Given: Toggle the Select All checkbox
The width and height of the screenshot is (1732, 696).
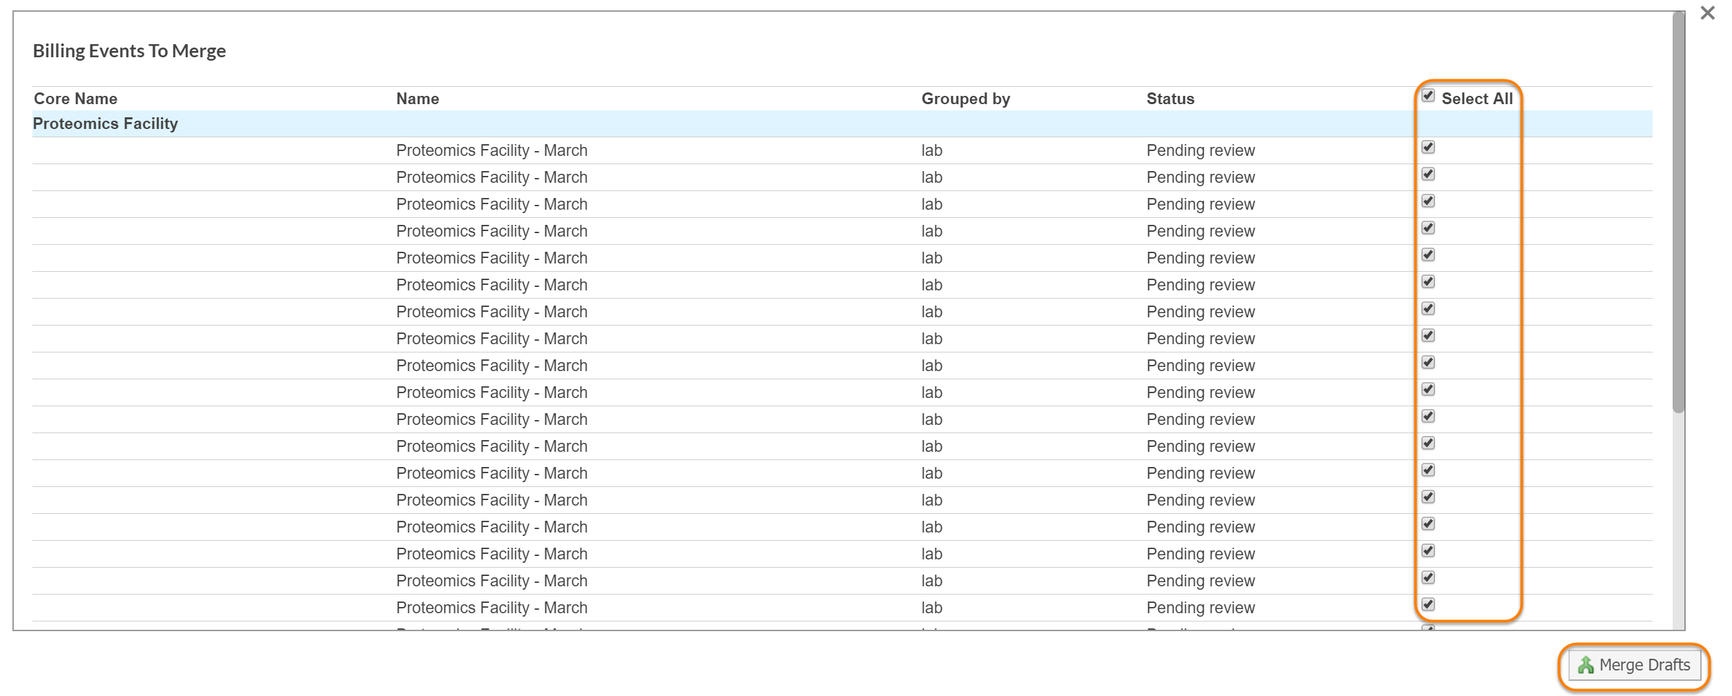Looking at the screenshot, I should (x=1428, y=96).
